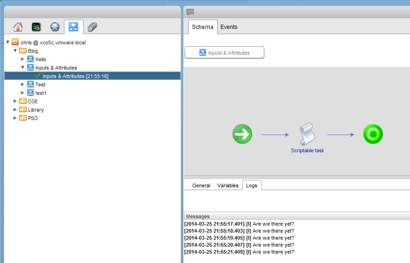Select the test1 workflow in tree

(x=41, y=93)
